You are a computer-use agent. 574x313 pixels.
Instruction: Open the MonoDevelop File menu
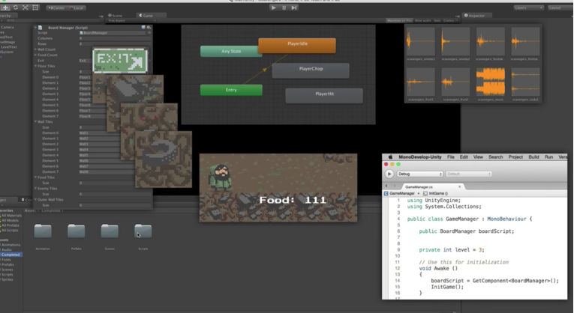pyautogui.click(x=451, y=157)
